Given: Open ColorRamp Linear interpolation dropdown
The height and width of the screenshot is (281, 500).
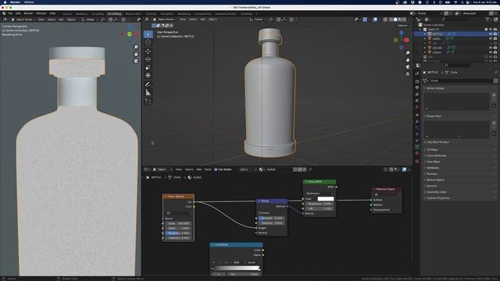Looking at the screenshot, I should point(253,262).
